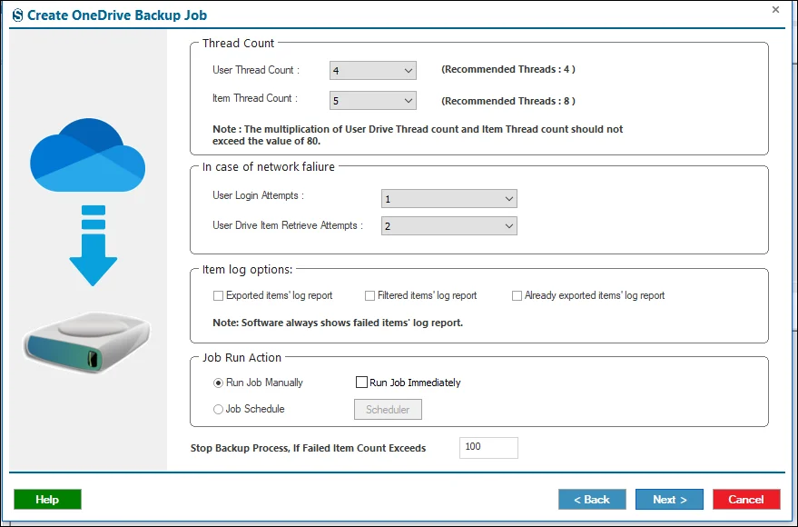Click the 'Create OneDrive Backup Job' title text
The image size is (798, 527).
click(117, 15)
